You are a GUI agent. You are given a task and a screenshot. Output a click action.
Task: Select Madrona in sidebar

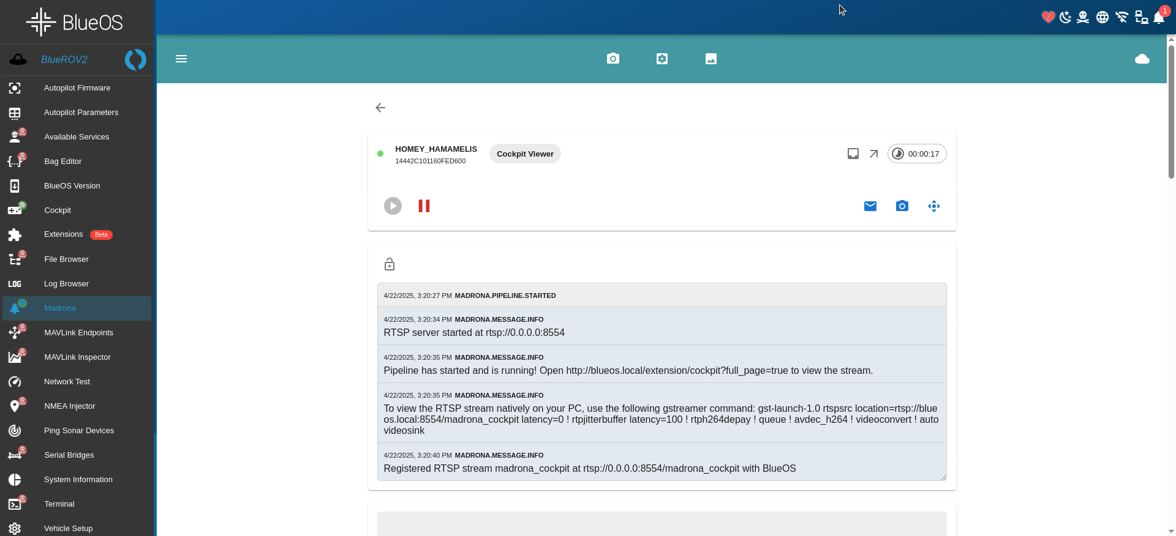click(x=77, y=308)
